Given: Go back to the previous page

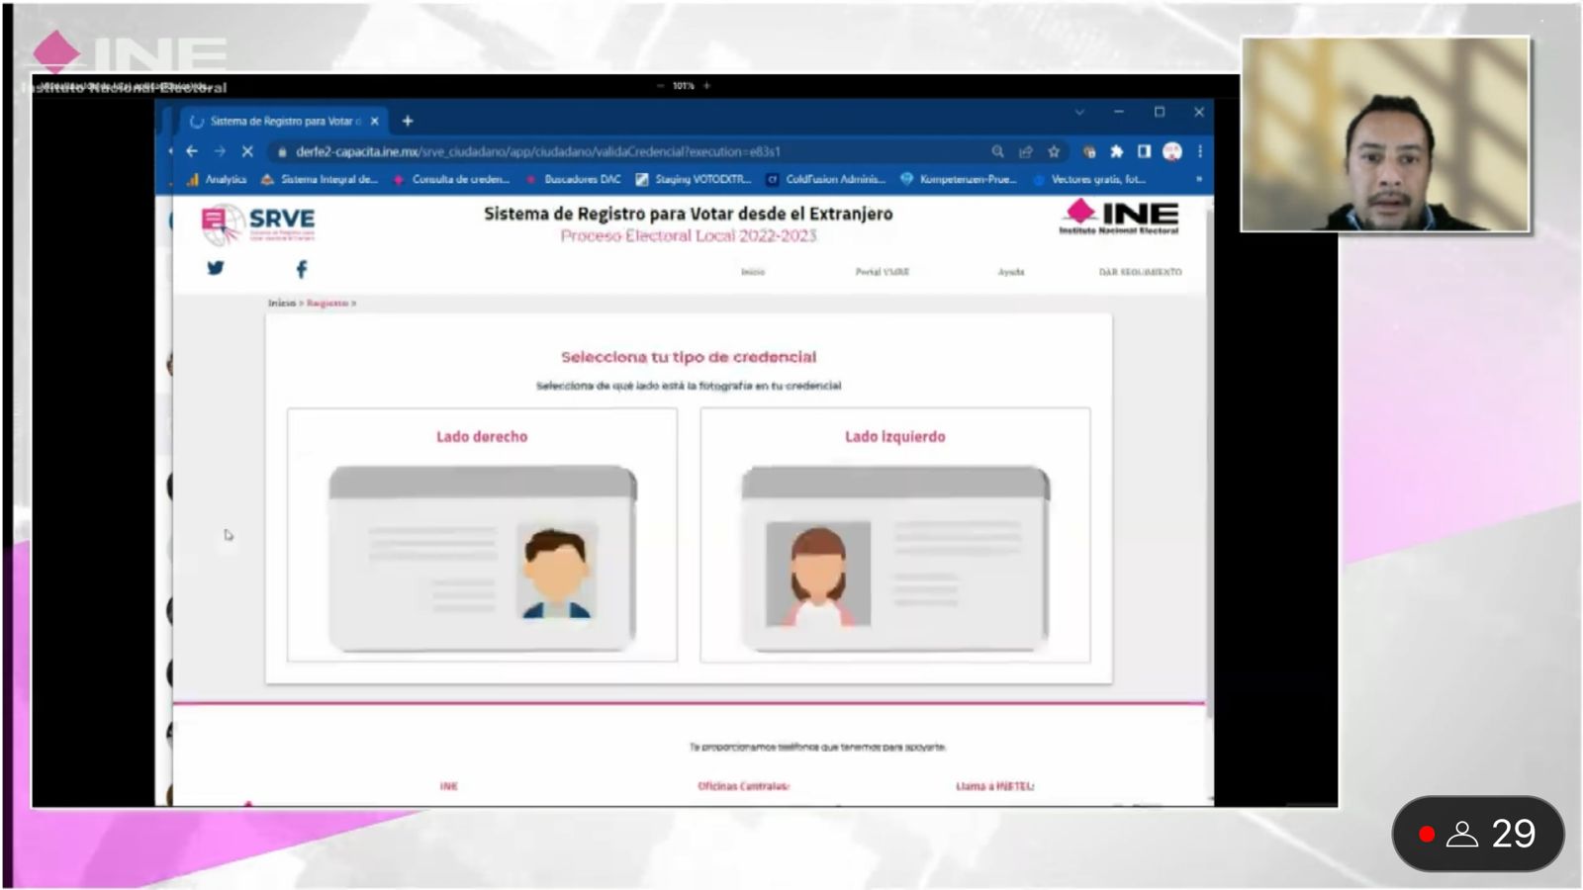Looking at the screenshot, I should tap(192, 151).
